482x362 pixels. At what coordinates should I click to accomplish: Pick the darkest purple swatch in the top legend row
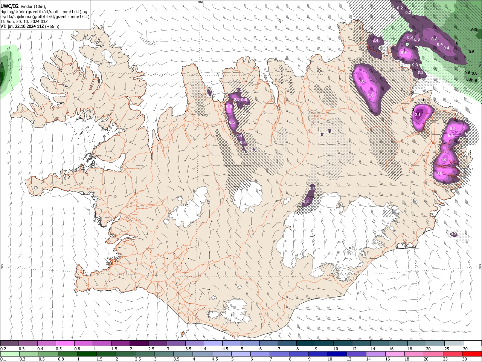point(139,344)
